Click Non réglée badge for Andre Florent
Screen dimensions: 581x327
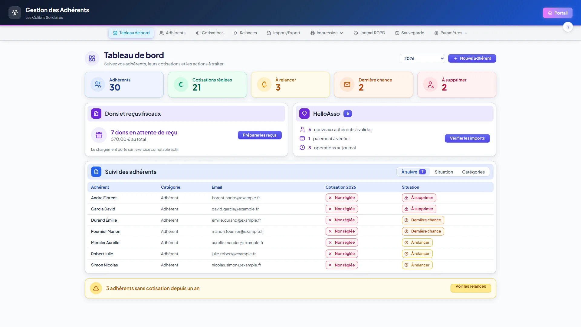[342, 198]
